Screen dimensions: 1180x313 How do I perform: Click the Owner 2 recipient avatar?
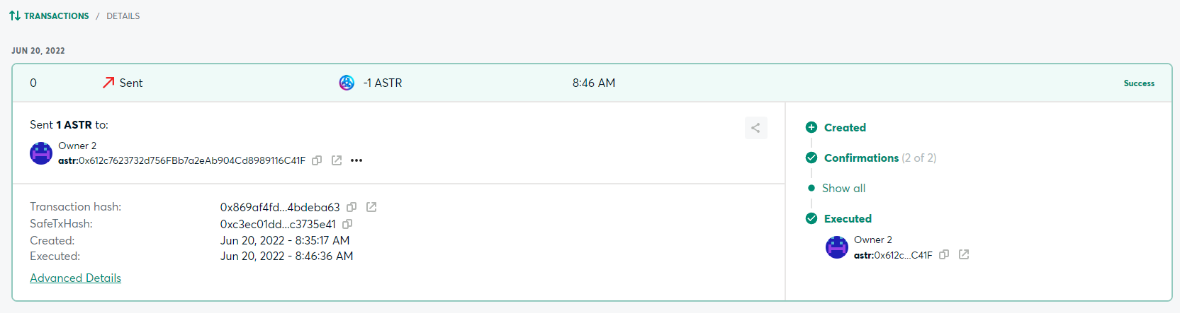[41, 153]
